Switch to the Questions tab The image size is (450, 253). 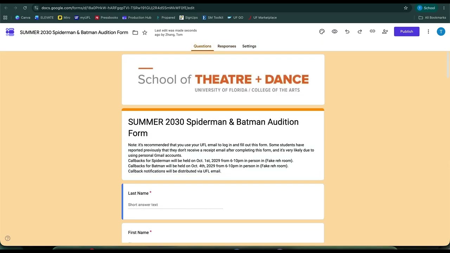[x=202, y=46]
